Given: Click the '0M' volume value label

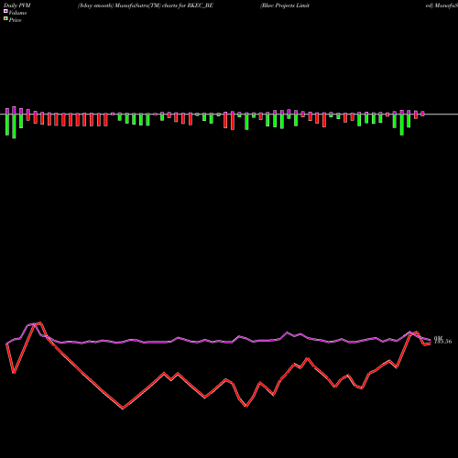Looking at the screenshot, I should 439,338.
